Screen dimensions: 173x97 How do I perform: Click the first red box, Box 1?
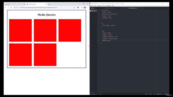21,30
